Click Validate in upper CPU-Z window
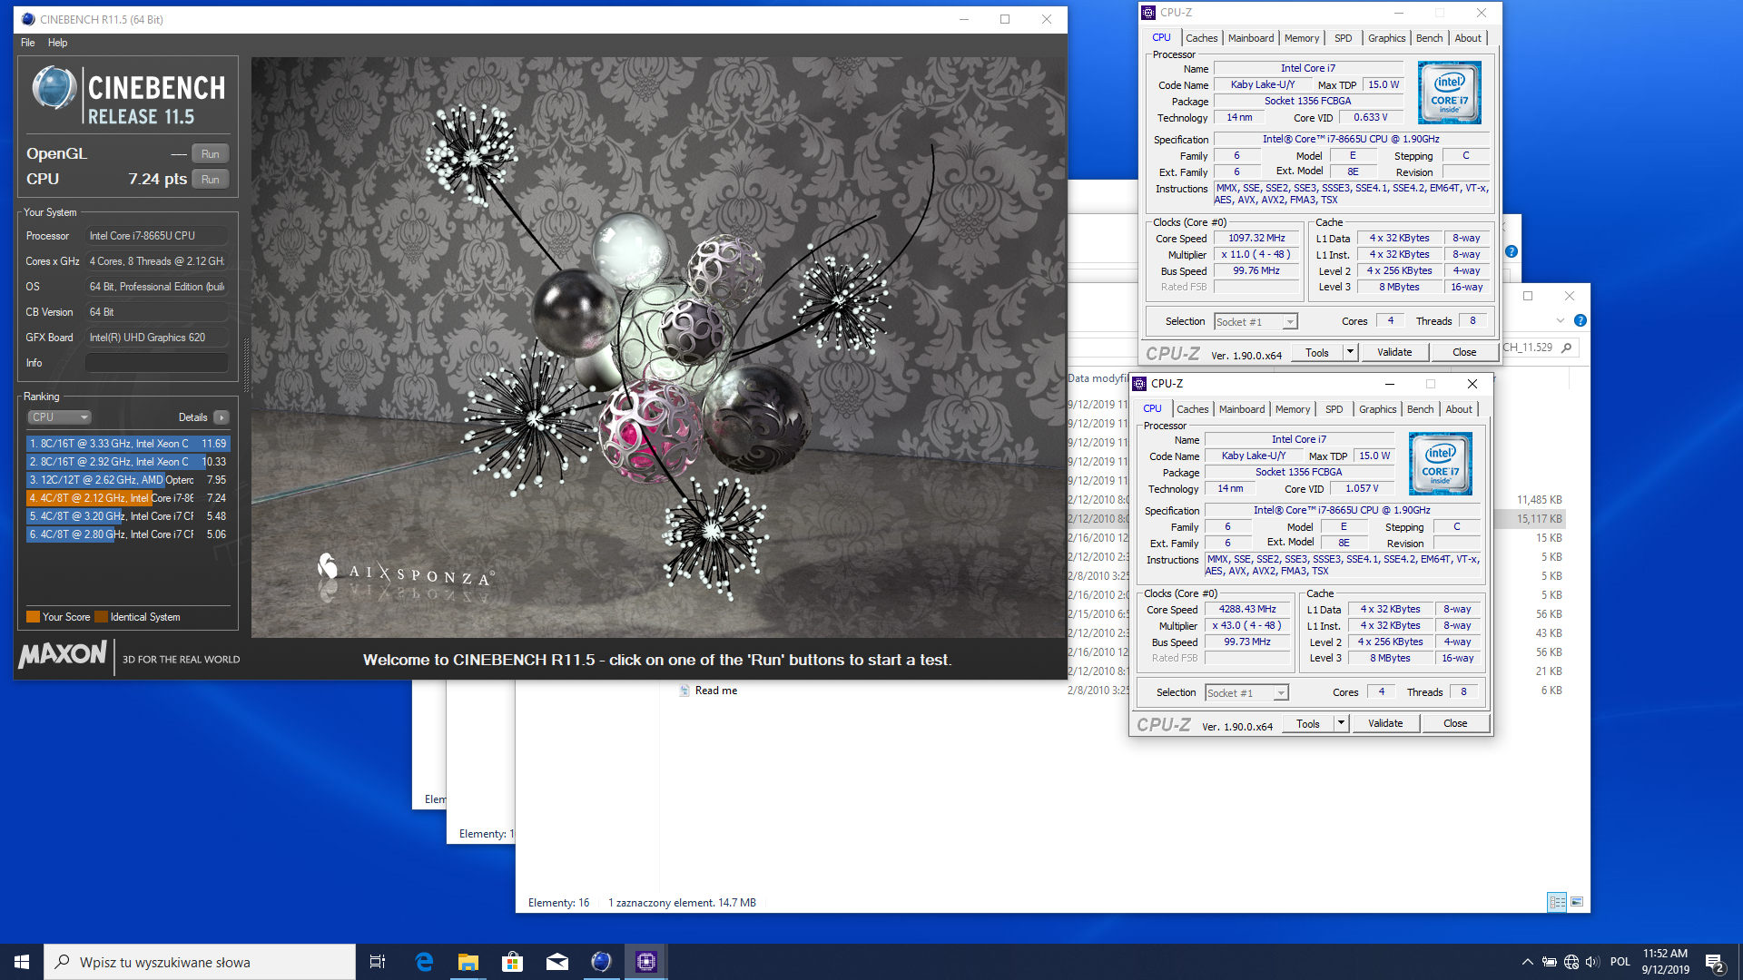The width and height of the screenshot is (1743, 980). point(1394,353)
